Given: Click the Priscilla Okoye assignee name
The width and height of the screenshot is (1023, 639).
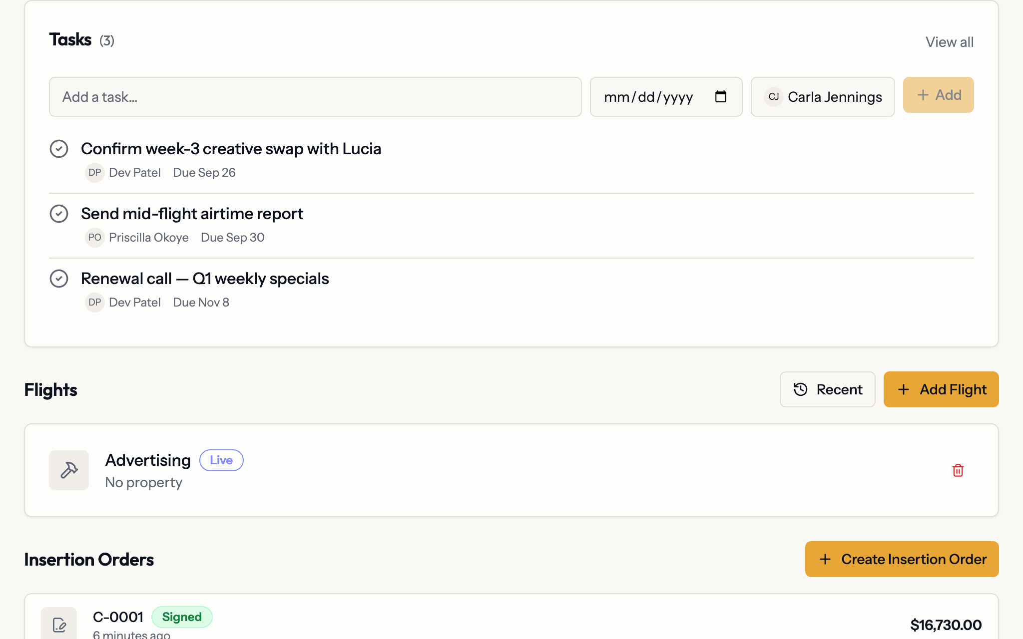Looking at the screenshot, I should [149, 238].
